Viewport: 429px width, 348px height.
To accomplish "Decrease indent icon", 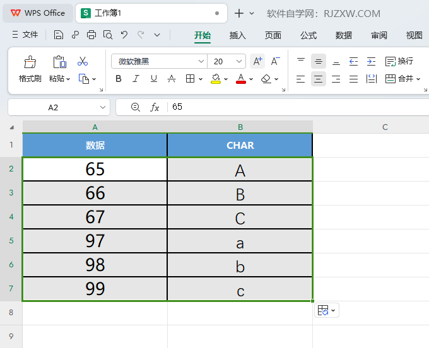I will click(x=353, y=61).
